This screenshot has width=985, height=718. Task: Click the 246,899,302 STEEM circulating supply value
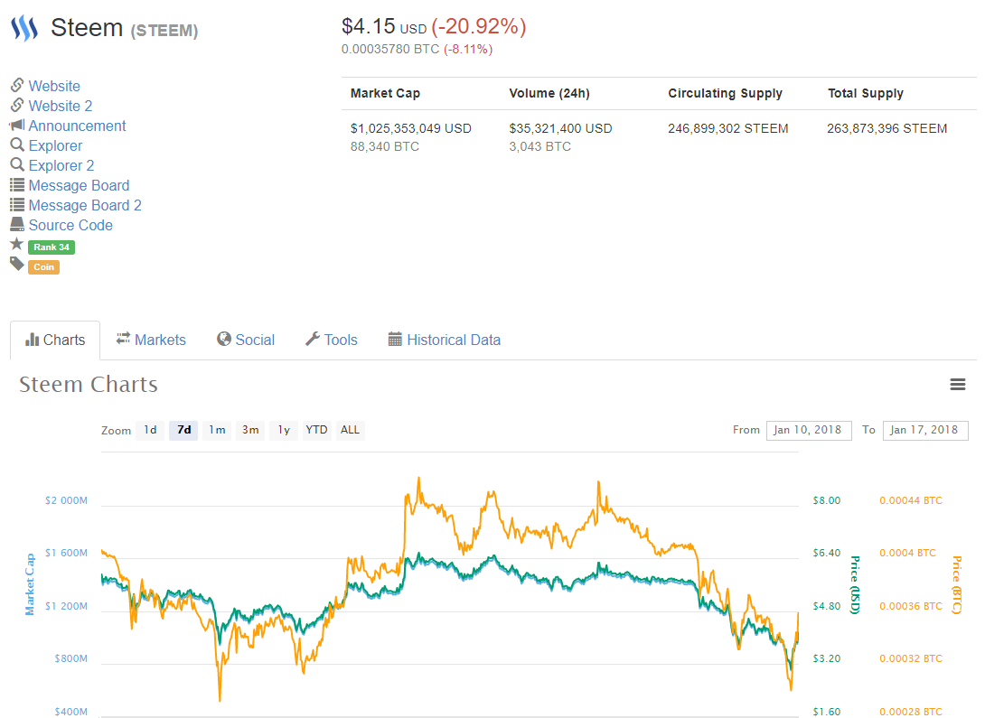pos(728,128)
